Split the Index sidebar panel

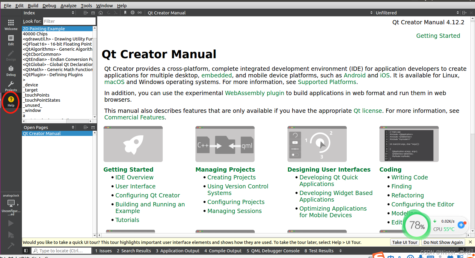(86, 13)
